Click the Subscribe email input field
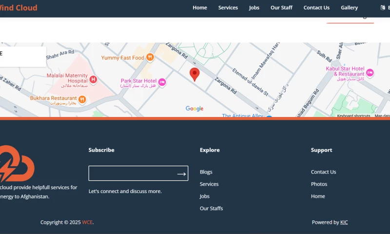390x234 pixels. pos(132,174)
